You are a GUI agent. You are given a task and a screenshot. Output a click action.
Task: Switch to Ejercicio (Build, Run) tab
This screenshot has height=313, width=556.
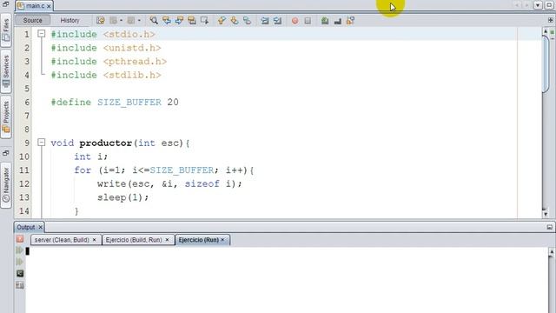point(134,240)
